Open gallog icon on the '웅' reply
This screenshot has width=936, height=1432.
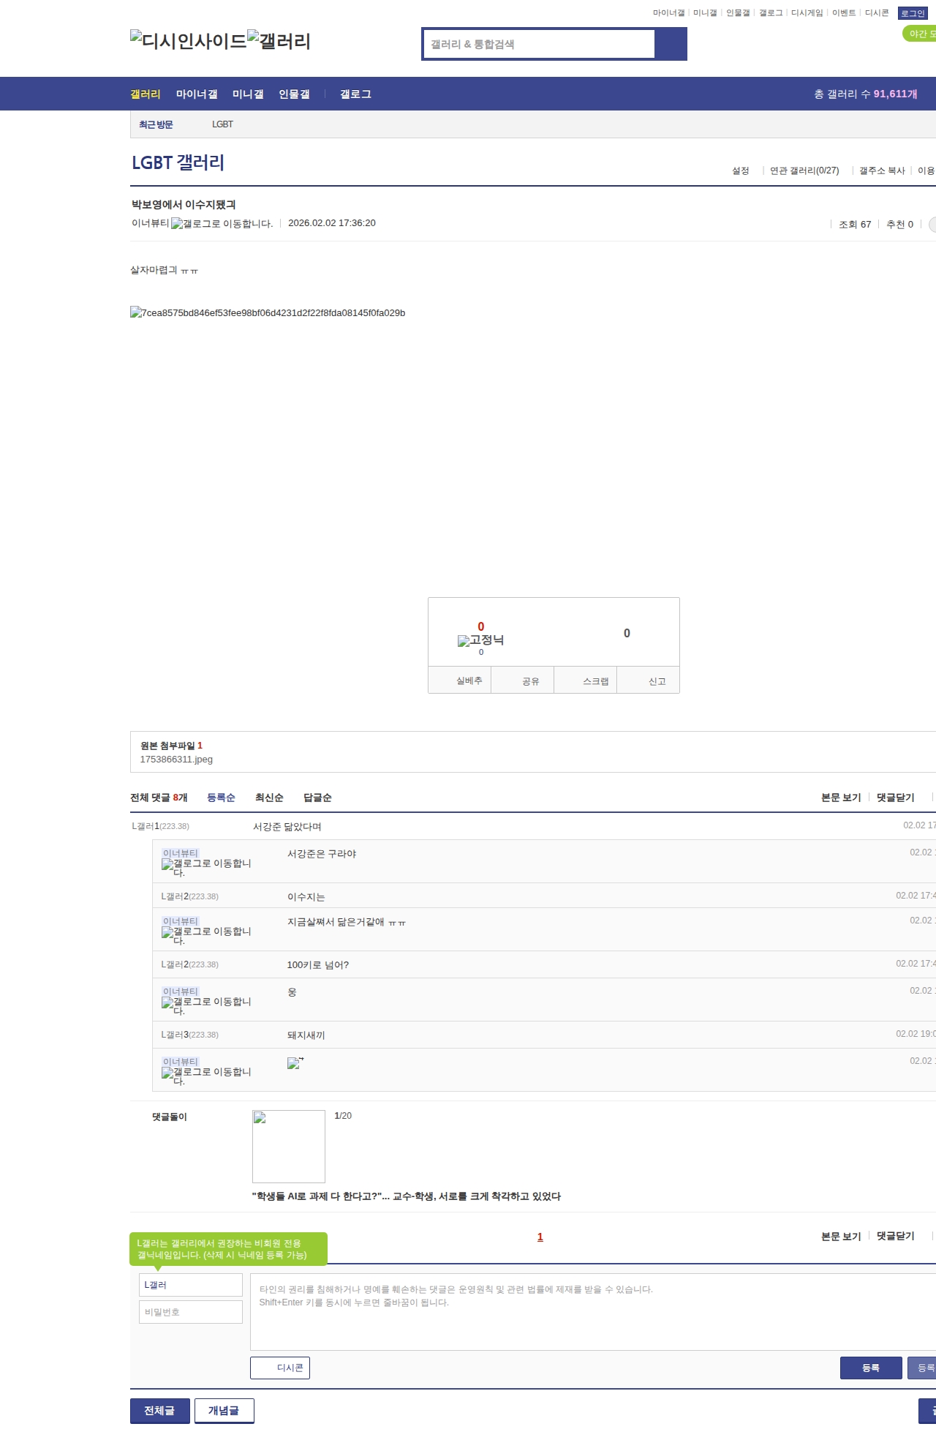pos(206,1005)
